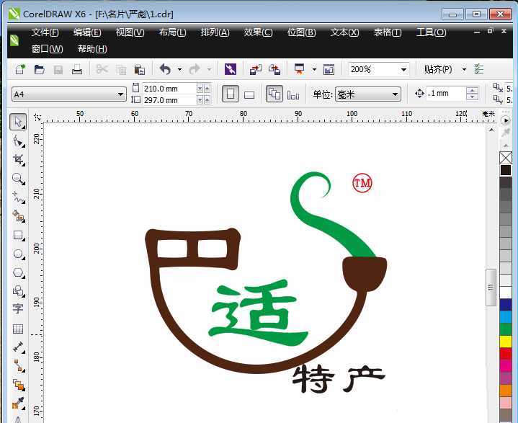
Task: Select the Text tool
Action: tap(17, 308)
